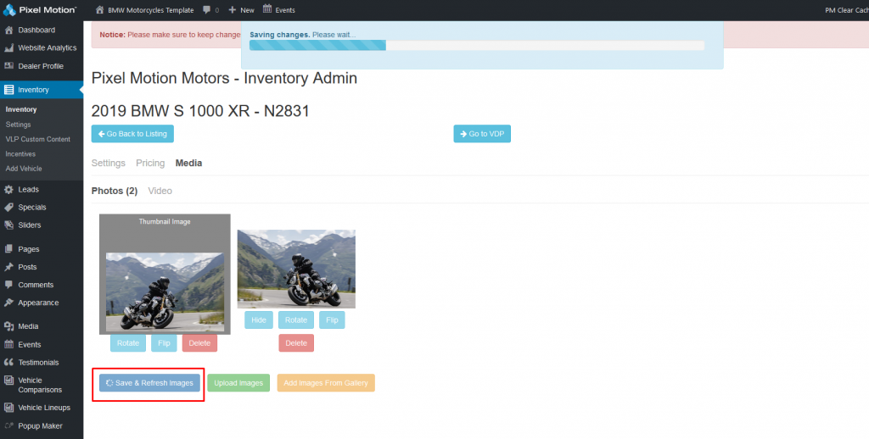The height and width of the screenshot is (439, 869).
Task: Click the Pages icon in sidebar
Action: pyautogui.click(x=8, y=249)
